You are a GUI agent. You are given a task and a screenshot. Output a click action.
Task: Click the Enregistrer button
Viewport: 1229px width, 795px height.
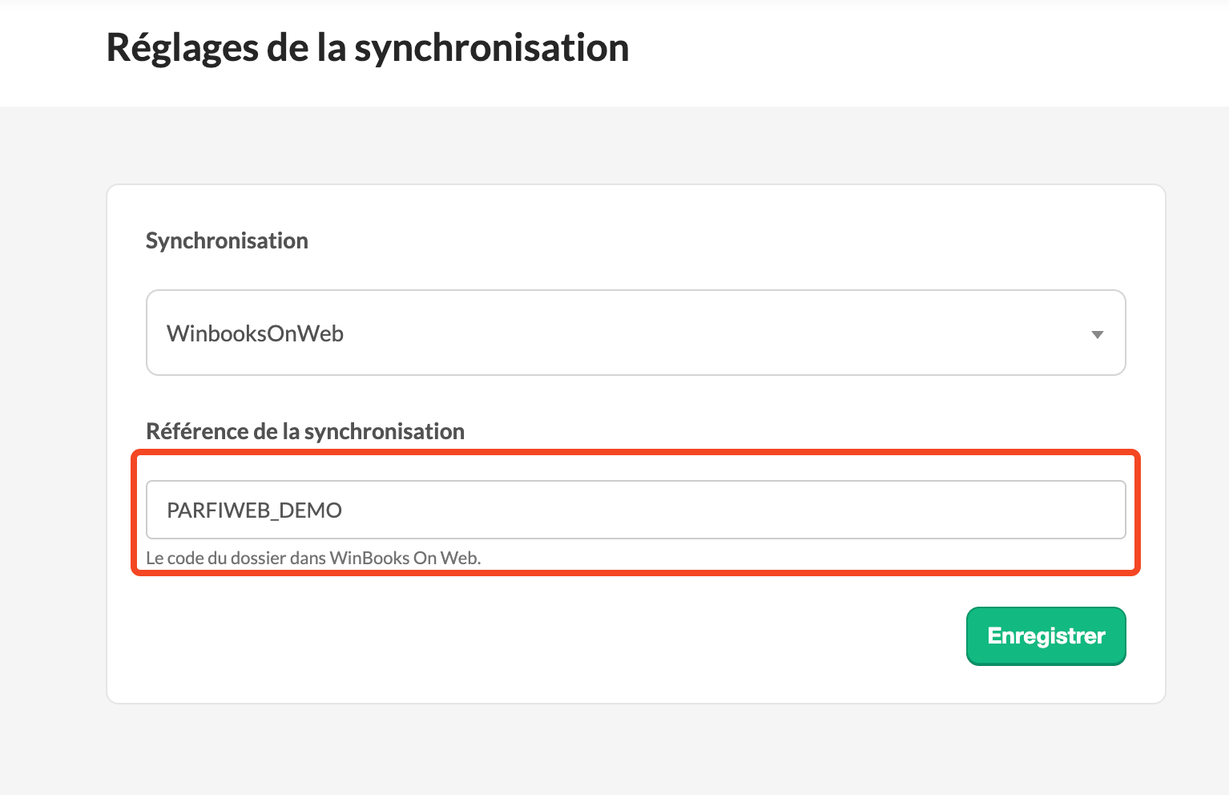[1046, 636]
